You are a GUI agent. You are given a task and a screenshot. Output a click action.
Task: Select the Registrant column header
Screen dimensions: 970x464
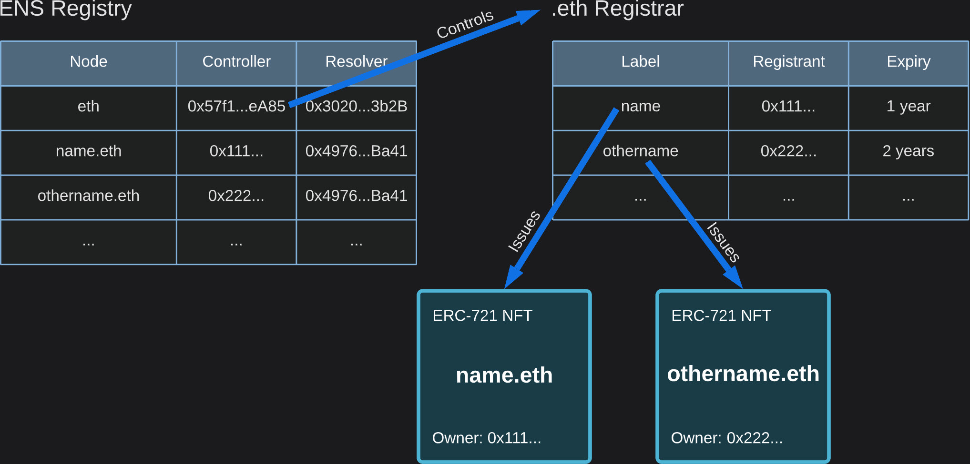click(788, 62)
